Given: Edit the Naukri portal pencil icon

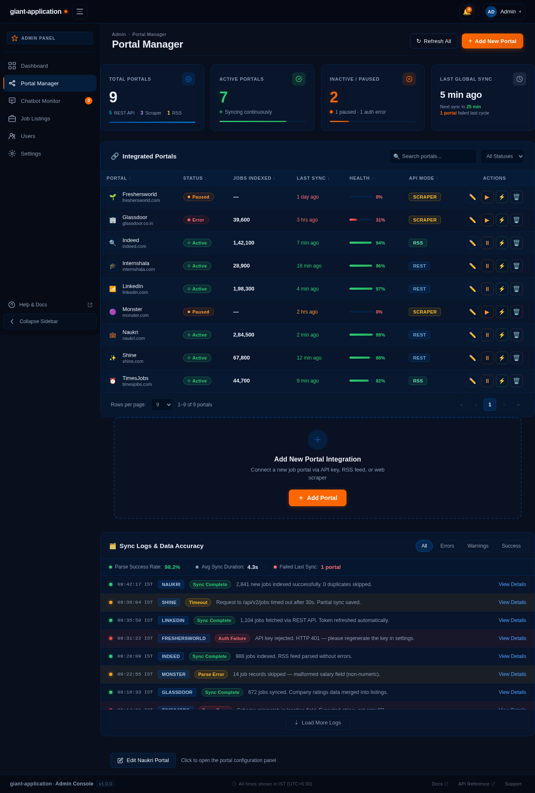Looking at the screenshot, I should (473, 335).
